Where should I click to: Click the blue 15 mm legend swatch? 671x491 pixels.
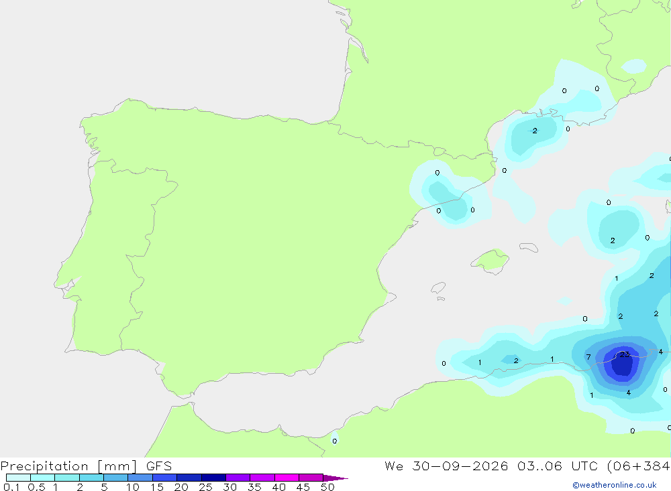(x=165, y=478)
